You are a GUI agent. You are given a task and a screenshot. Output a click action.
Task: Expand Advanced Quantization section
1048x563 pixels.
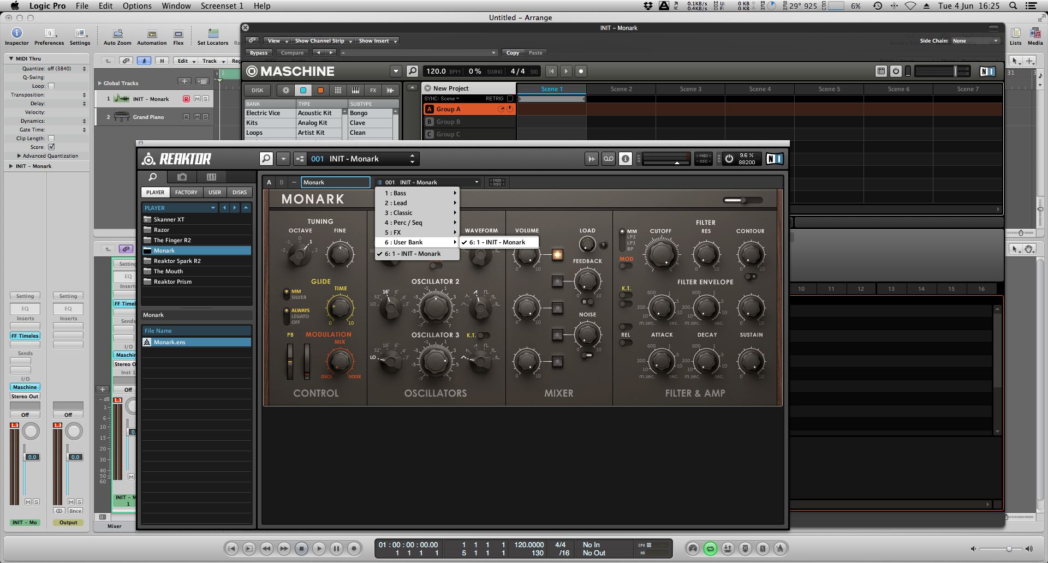(x=19, y=156)
